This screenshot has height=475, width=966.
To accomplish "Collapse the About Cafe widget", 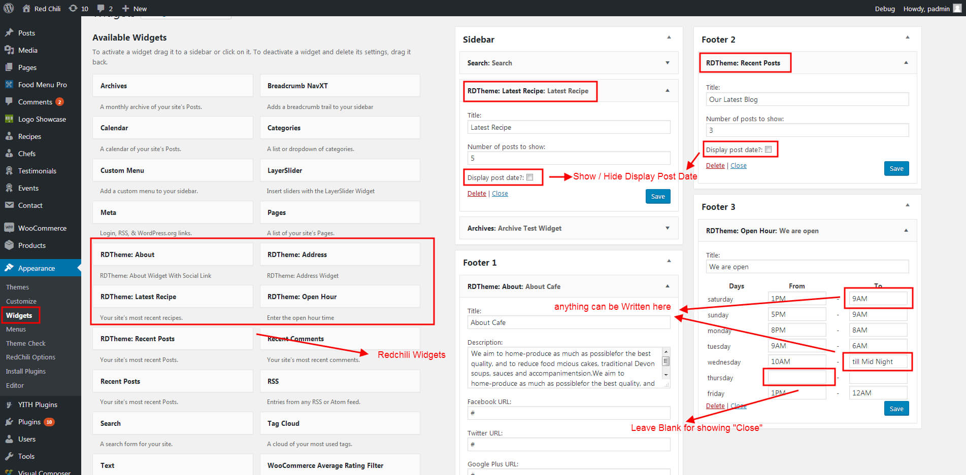I will coord(668,286).
